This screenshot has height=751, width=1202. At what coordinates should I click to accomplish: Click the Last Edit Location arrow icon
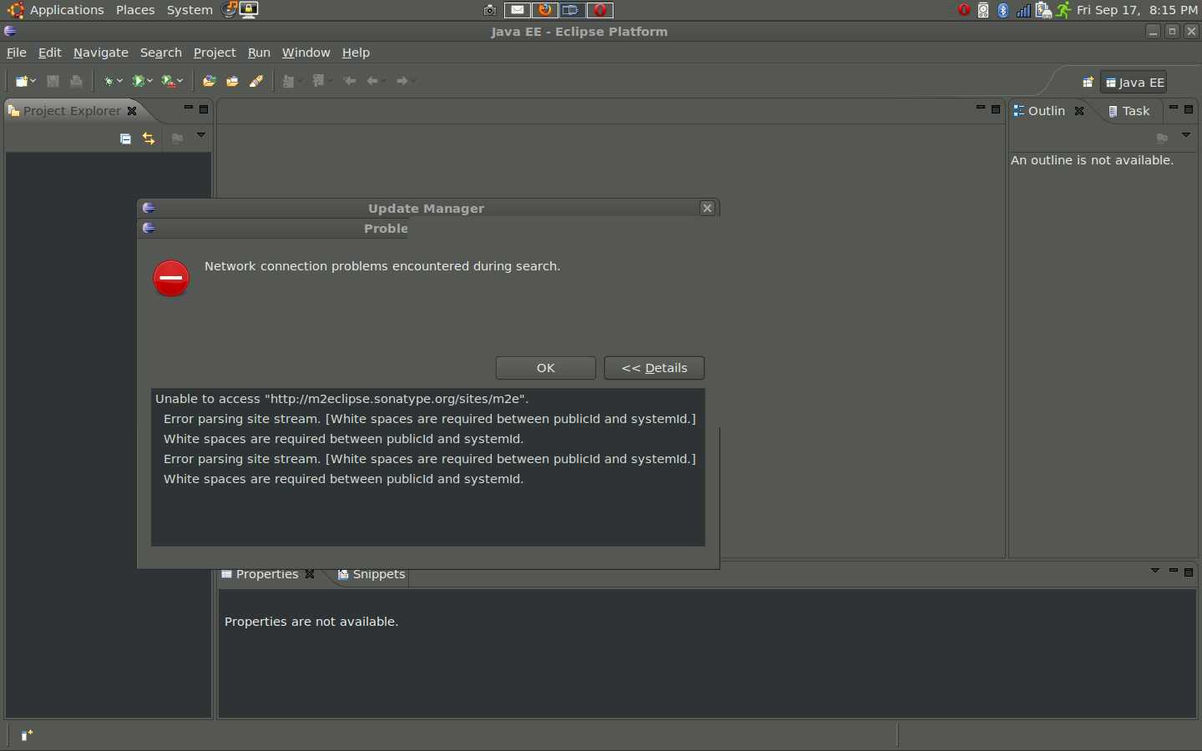click(350, 81)
